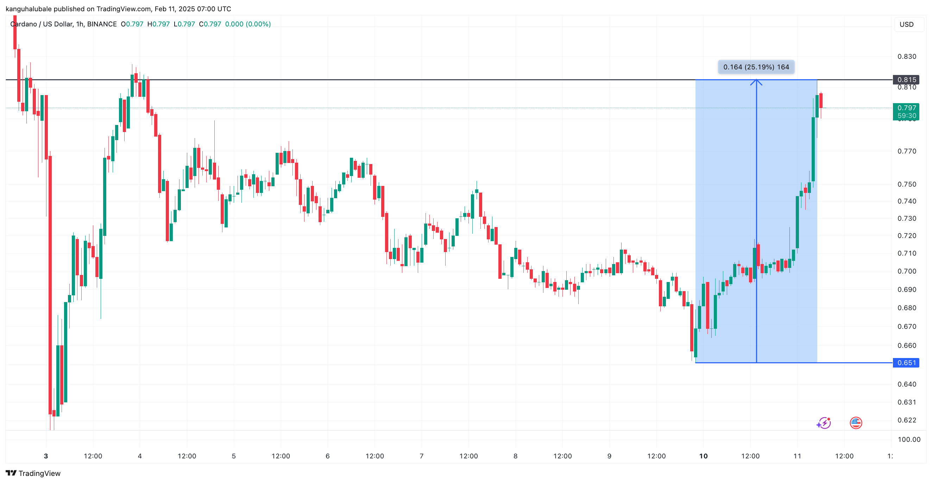Image resolution: width=932 pixels, height=483 pixels.
Task: Click the 59:30 candle countdown timer
Action: pyautogui.click(x=906, y=116)
